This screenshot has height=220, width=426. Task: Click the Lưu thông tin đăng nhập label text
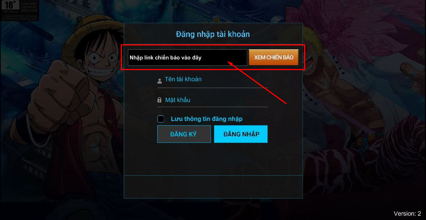(206, 119)
